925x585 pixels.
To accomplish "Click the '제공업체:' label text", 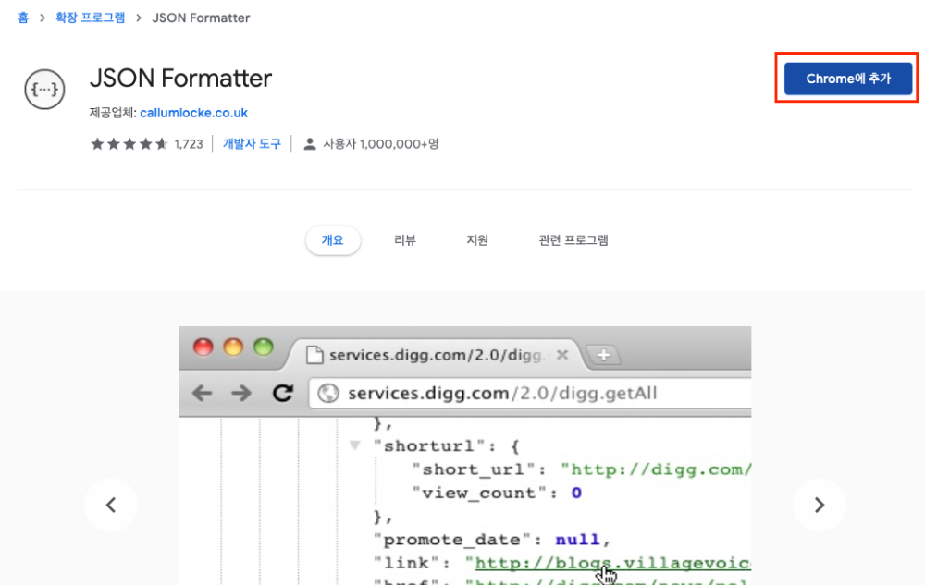I will click(113, 113).
